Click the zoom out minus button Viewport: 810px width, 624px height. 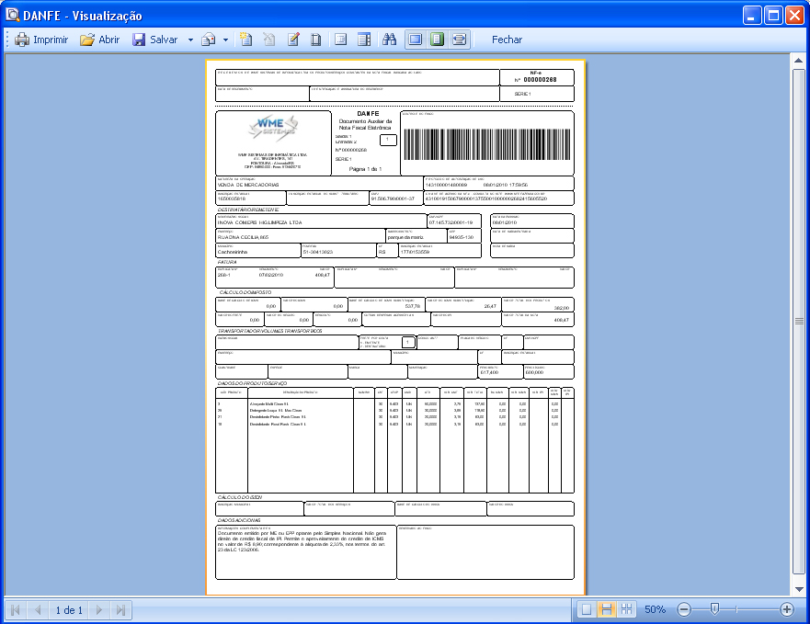pos(684,609)
